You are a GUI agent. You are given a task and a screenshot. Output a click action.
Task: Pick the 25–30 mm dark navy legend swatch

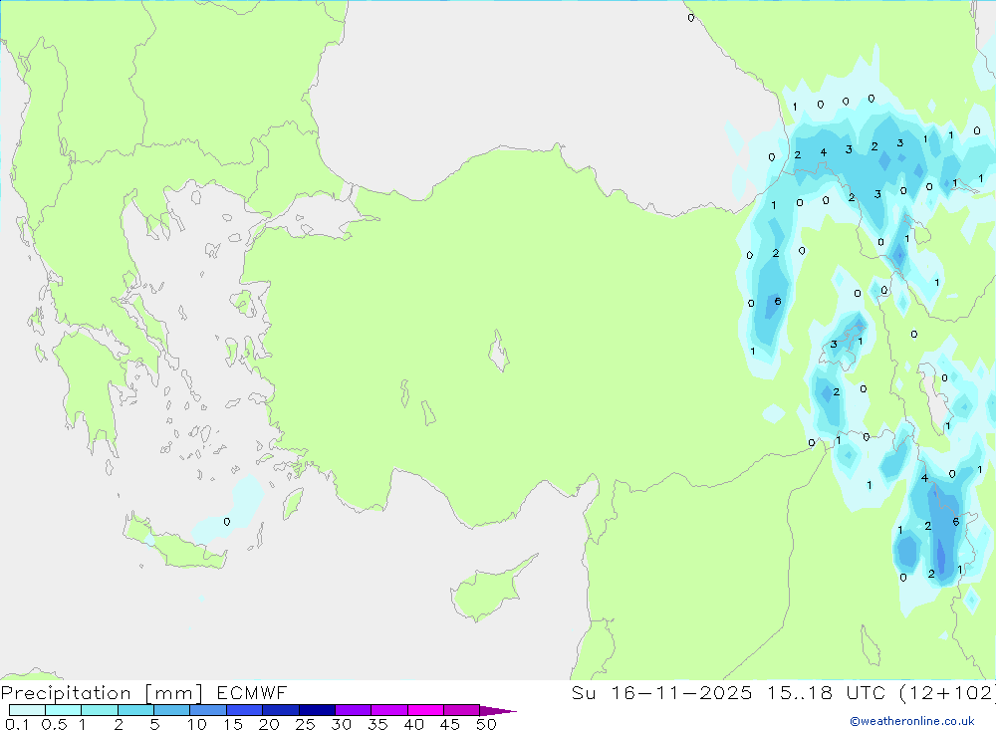point(317,710)
